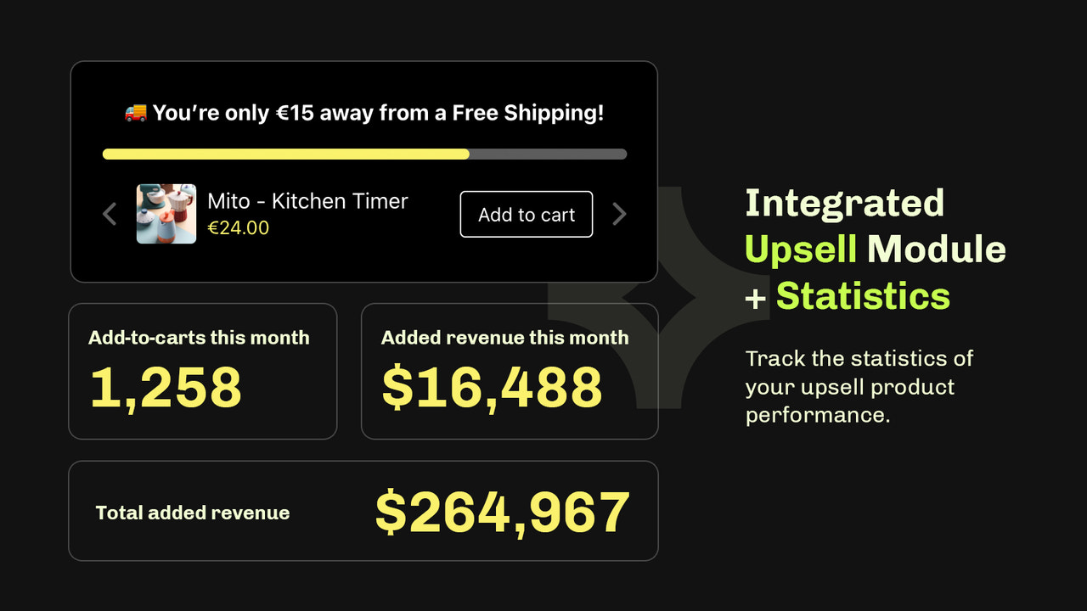The image size is (1087, 611).
Task: Advance to the next upsell product
Action: [619, 214]
